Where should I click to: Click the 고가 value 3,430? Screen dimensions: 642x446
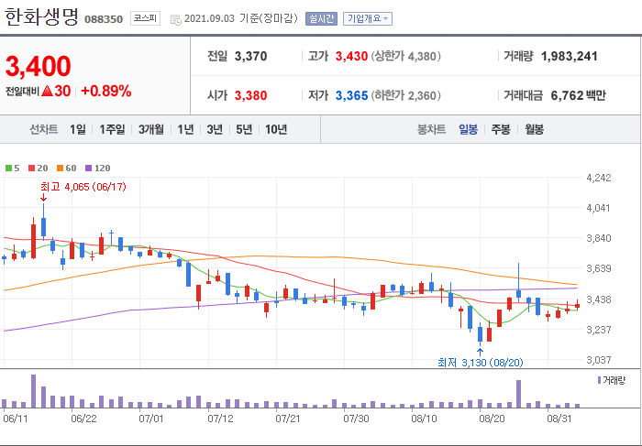click(351, 56)
